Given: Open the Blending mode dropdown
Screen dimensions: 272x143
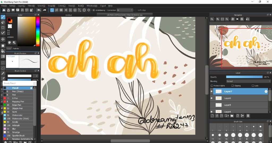Looking at the screenshot, I should click(x=248, y=81).
